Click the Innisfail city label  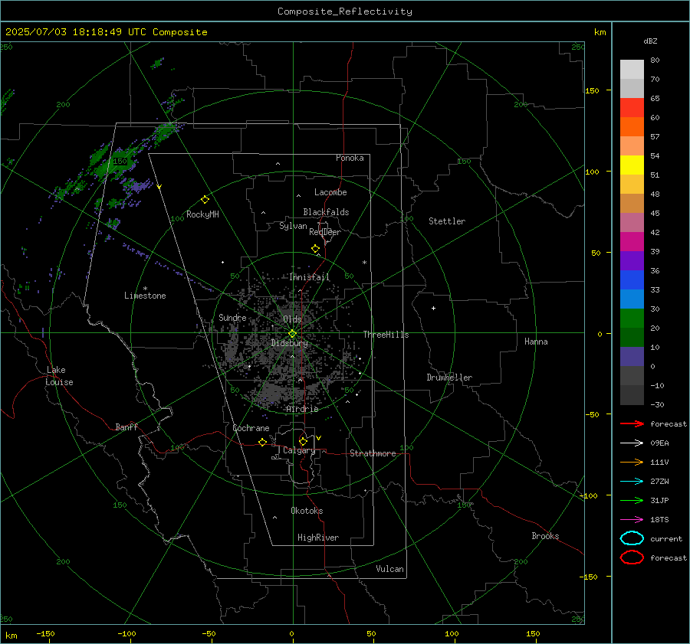310,277
